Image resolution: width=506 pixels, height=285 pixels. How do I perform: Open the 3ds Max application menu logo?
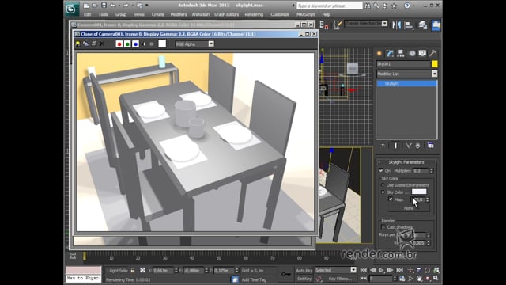tap(71, 9)
